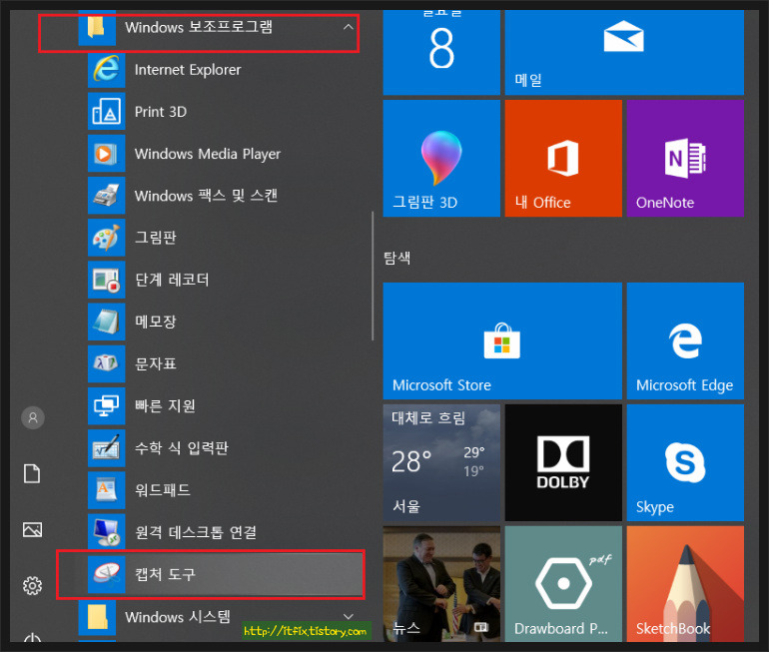The height and width of the screenshot is (652, 769).
Task: Click Windows 보조프로그램 folder icon
Action: click(x=97, y=27)
